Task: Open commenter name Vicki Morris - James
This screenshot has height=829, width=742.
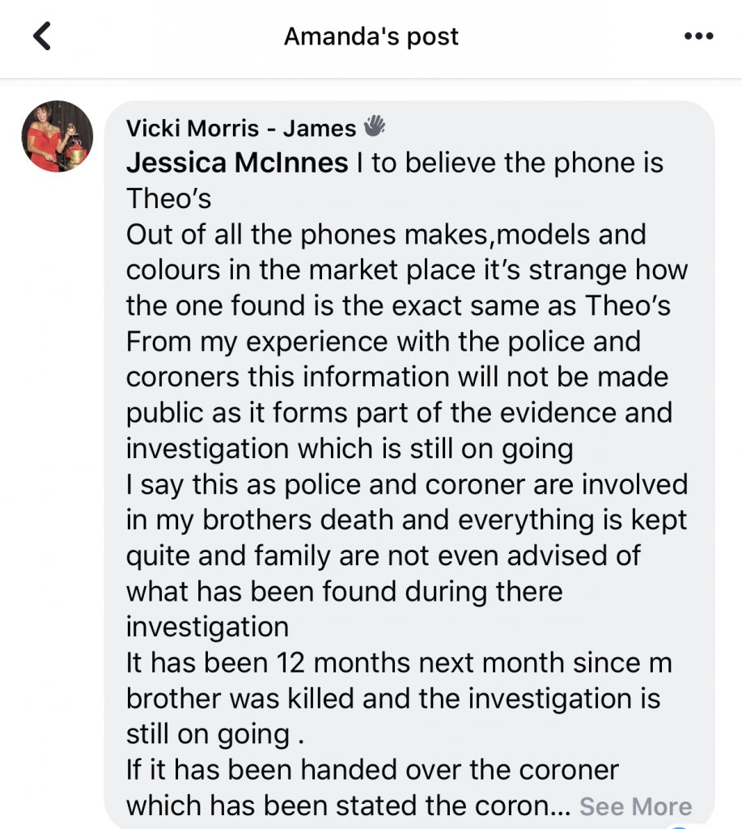Action: (240, 128)
